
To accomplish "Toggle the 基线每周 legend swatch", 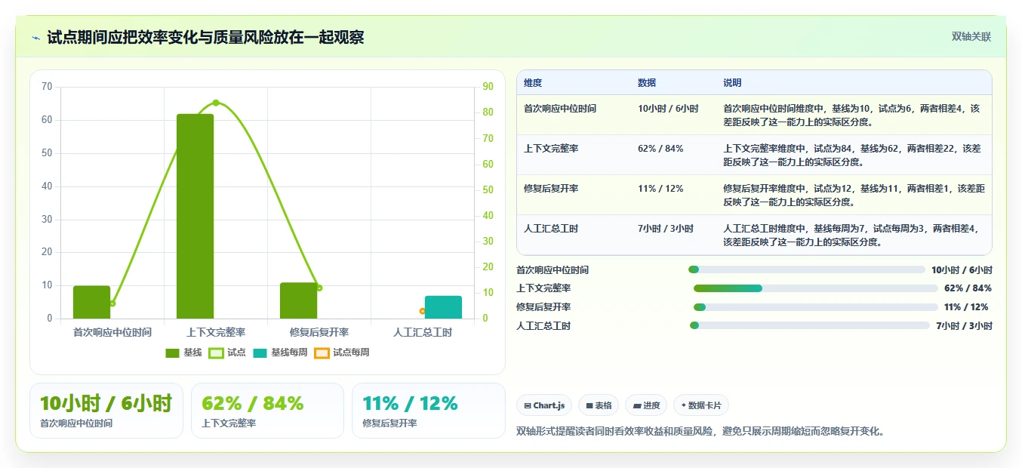I will [x=260, y=353].
